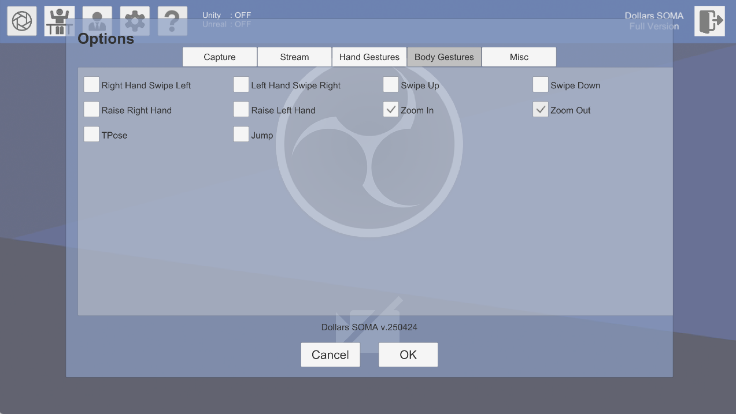Screen dimensions: 736x414
Task: Disable the Zoom Out checkbox
Action: tap(541, 110)
